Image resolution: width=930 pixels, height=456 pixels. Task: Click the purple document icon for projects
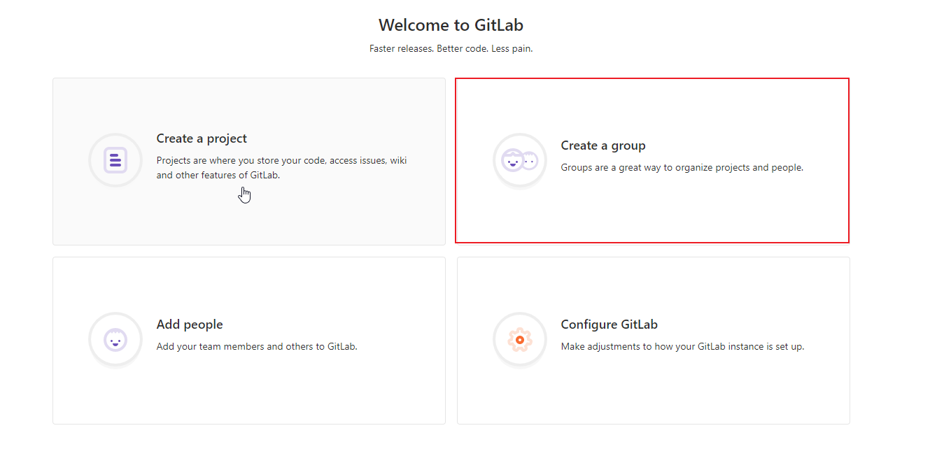tap(115, 160)
